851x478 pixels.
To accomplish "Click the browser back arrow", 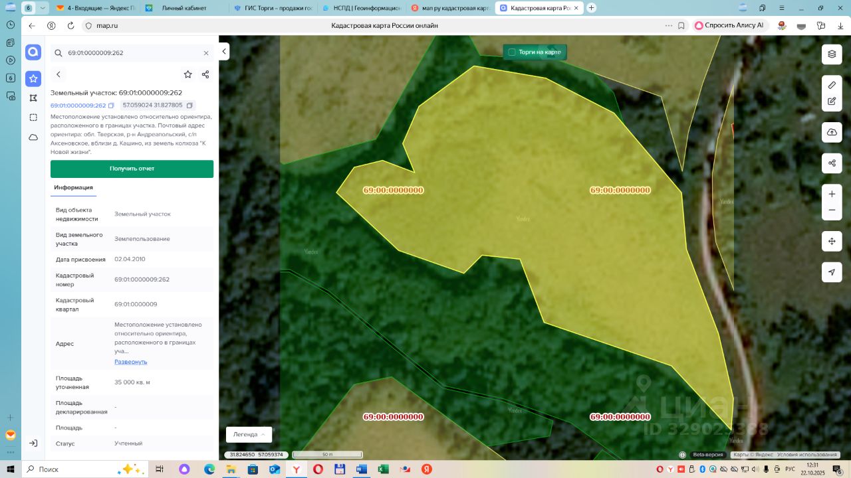I will (31, 26).
